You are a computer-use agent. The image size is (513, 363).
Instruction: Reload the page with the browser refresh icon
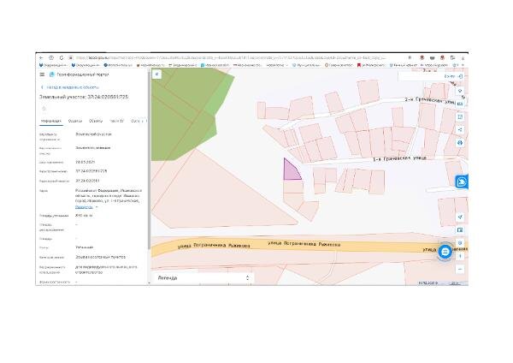[x=62, y=57]
